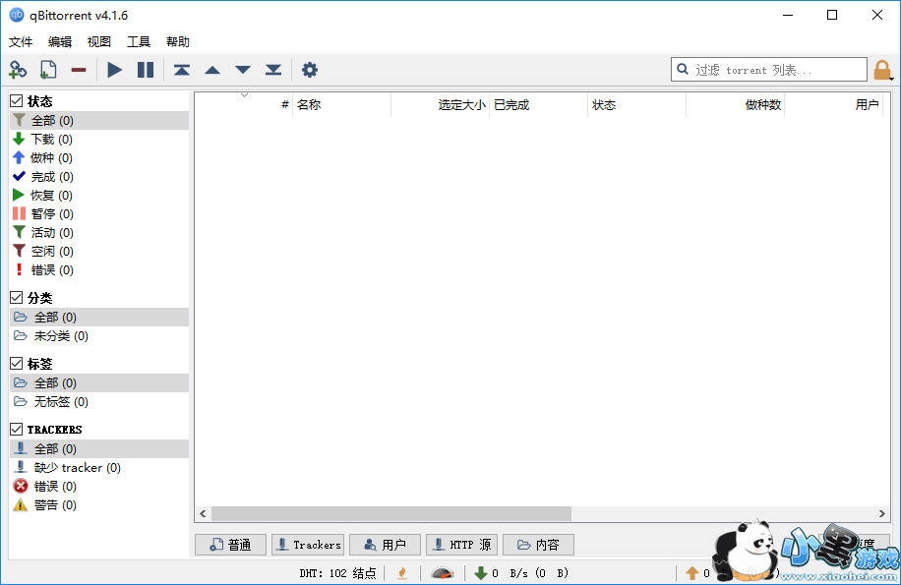
Task: Open options with the gear icon
Action: pos(310,70)
